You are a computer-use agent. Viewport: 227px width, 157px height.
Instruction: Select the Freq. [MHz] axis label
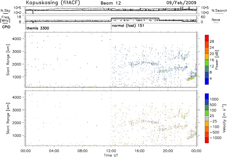coord(6,19)
